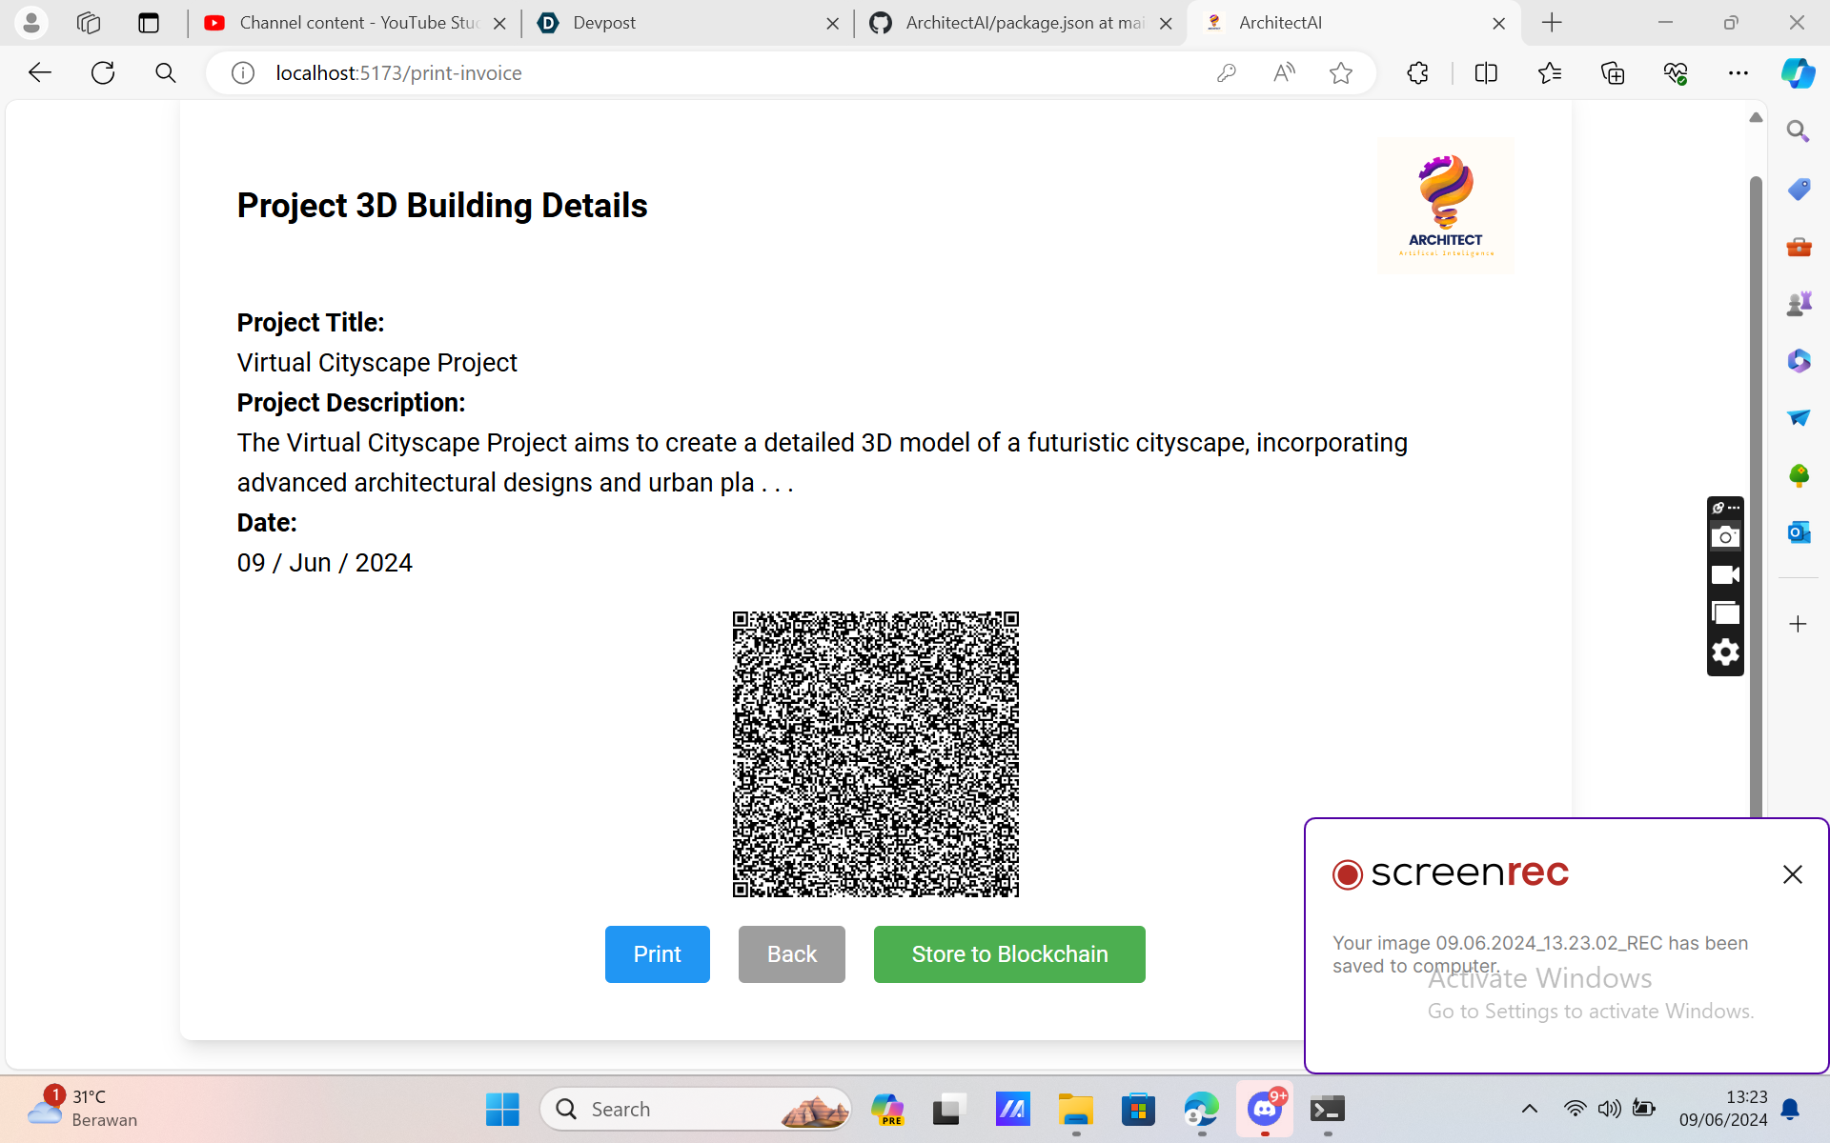Open browser Extensions puzzle icon
Viewport: 1830px width, 1143px height.
click(x=1417, y=73)
